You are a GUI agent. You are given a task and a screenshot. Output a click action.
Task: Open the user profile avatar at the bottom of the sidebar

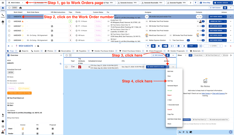pyautogui.click(x=3, y=132)
